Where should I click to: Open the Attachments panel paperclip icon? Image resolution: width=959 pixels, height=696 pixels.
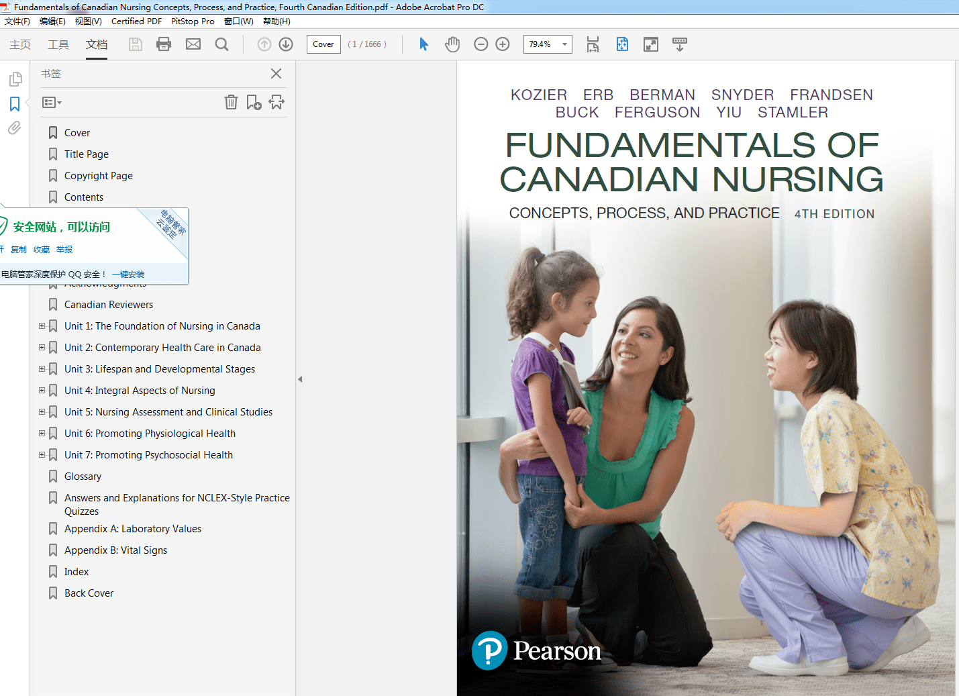(x=15, y=128)
